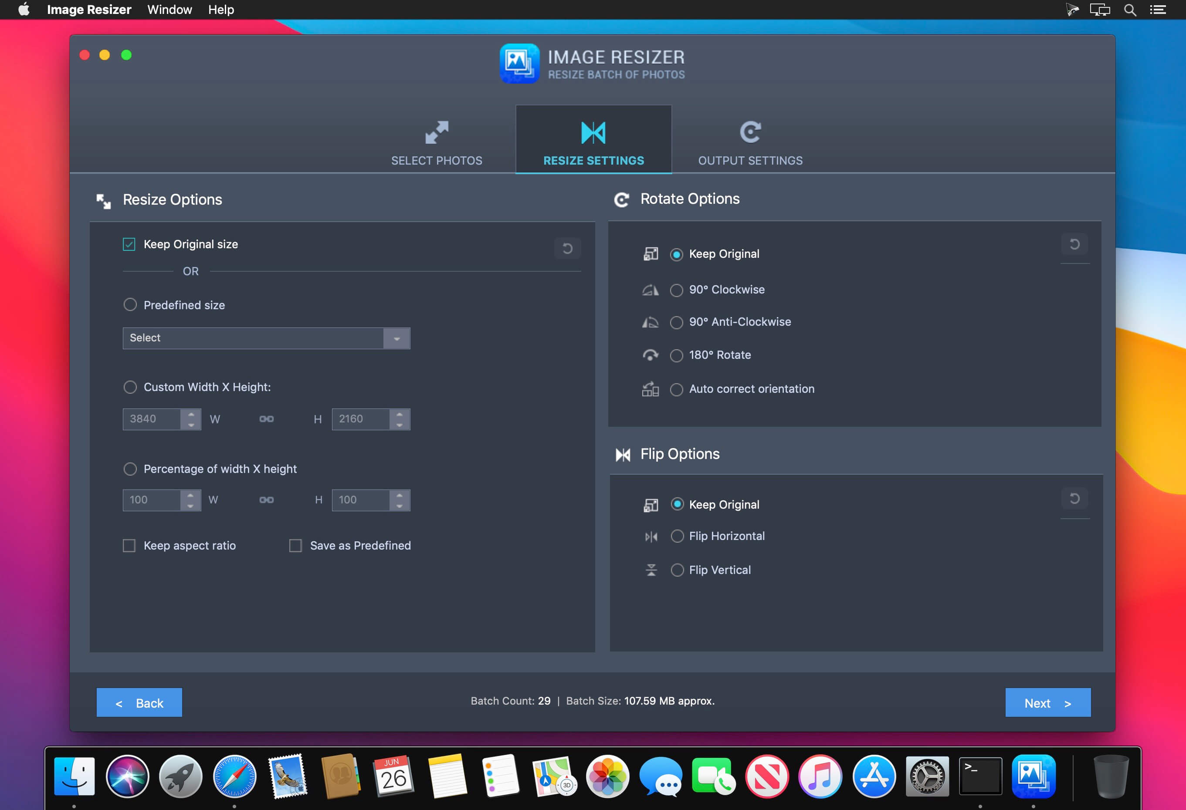The height and width of the screenshot is (810, 1186).
Task: Open the App Store from dock
Action: click(874, 776)
